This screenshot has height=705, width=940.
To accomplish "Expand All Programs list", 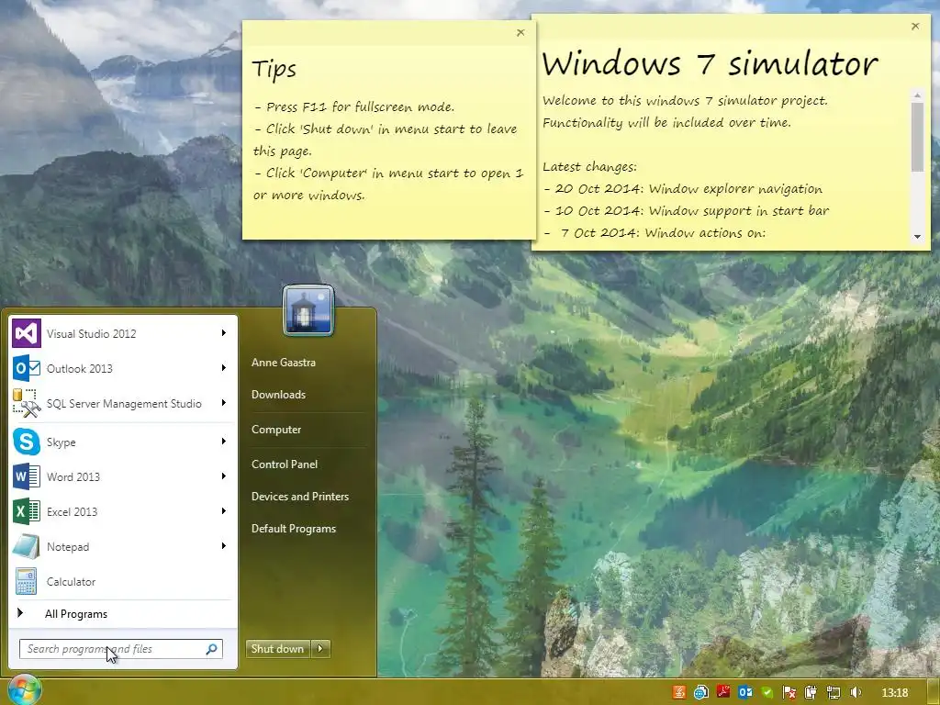I will [121, 614].
